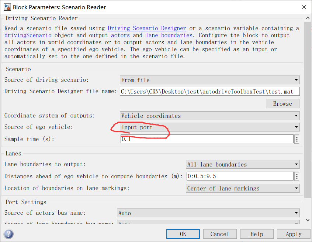Click the Cancel button
312x242 pixels.
(x=220, y=234)
